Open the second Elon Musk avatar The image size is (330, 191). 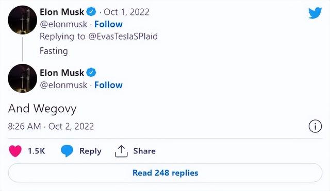point(22,78)
